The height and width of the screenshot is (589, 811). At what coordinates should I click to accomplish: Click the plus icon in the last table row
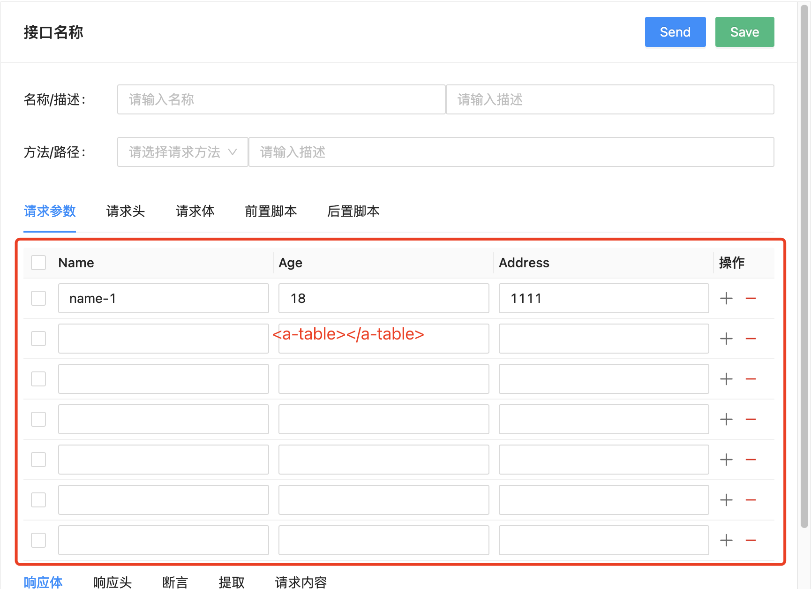tap(726, 540)
